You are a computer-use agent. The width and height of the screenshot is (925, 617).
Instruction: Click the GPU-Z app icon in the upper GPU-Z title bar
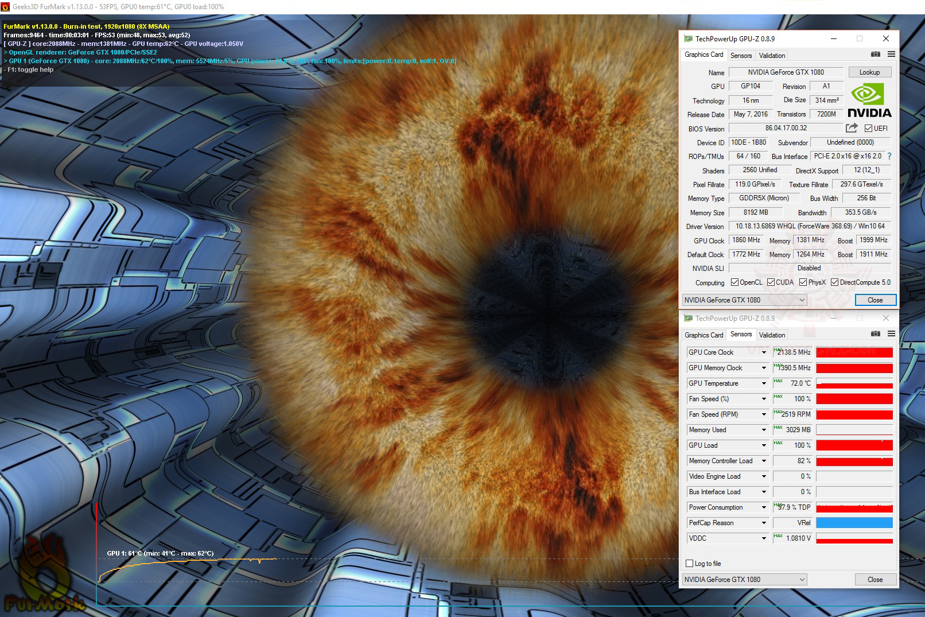click(x=688, y=39)
